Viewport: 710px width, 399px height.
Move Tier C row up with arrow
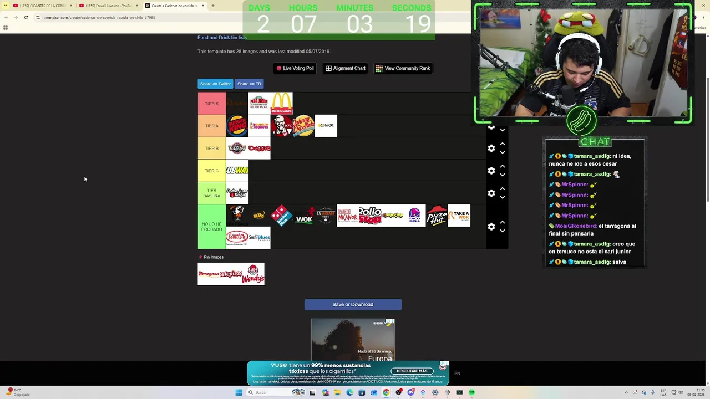click(x=503, y=166)
